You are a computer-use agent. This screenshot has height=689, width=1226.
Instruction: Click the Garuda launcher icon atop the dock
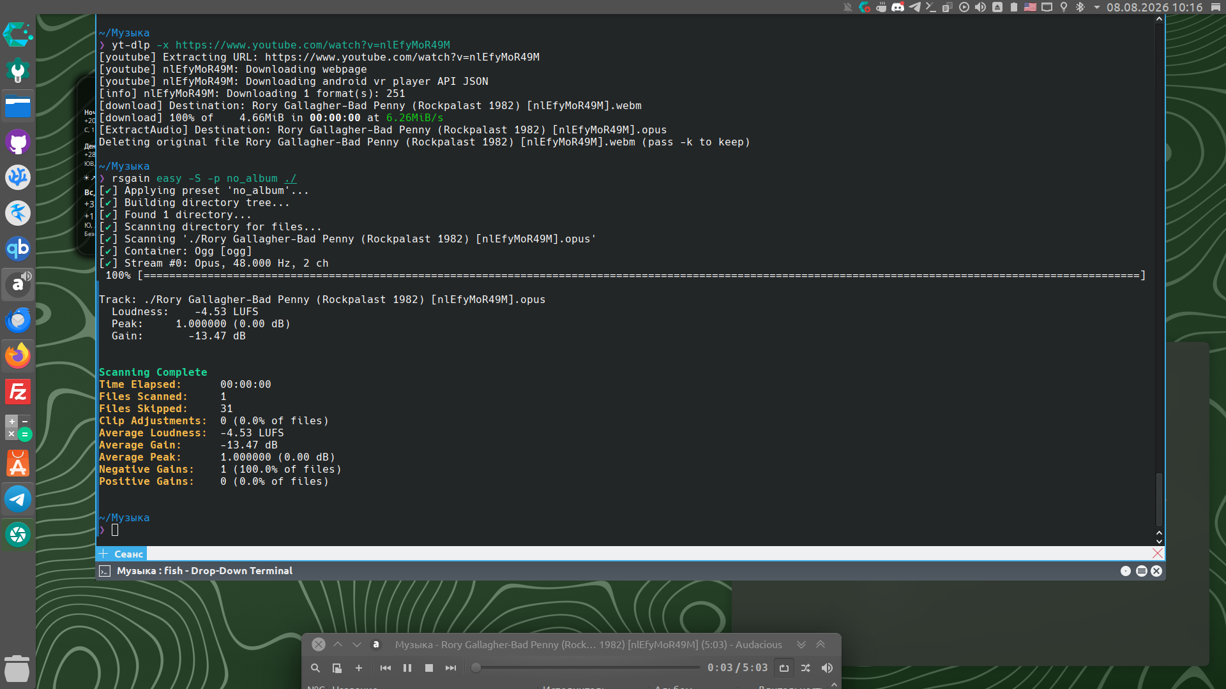point(18,34)
